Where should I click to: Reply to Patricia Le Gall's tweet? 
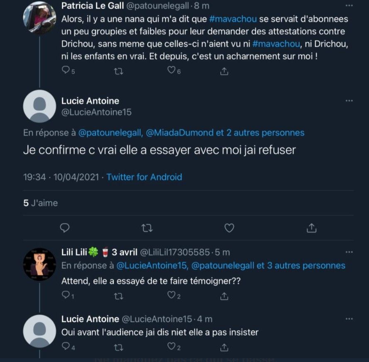pyautogui.click(x=66, y=71)
